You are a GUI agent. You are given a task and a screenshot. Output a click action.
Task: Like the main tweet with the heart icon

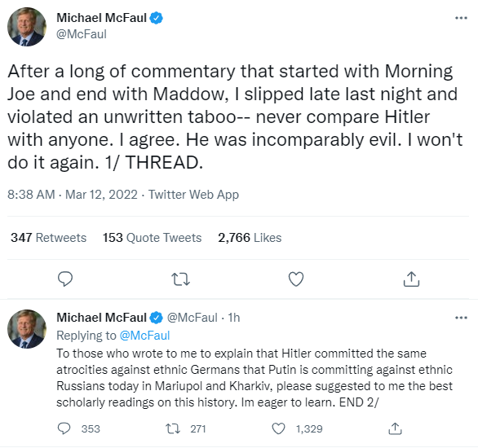[x=296, y=279]
